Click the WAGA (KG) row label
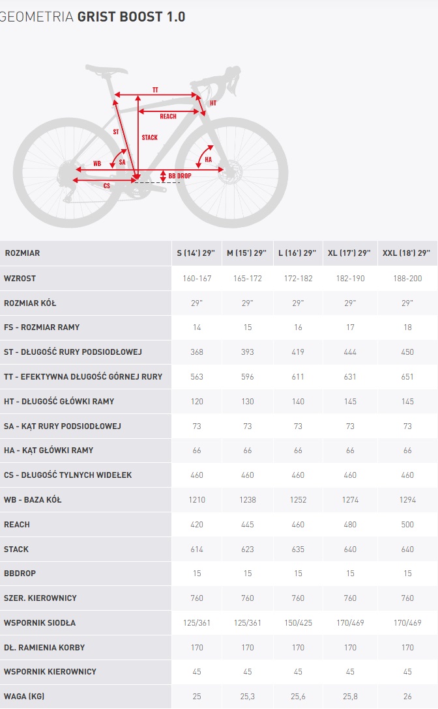The height and width of the screenshot is (709, 438). 24,697
